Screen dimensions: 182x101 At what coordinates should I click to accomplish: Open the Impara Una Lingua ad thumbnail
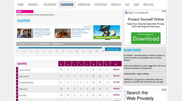tap(25, 33)
